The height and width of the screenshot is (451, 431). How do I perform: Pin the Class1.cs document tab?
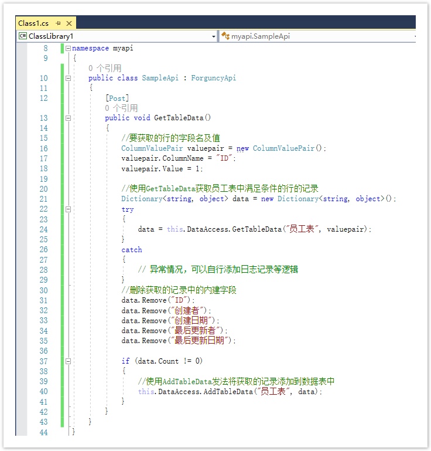[59, 23]
